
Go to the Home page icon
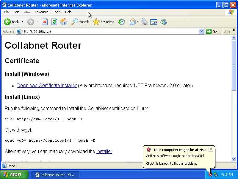[x=64, y=22]
